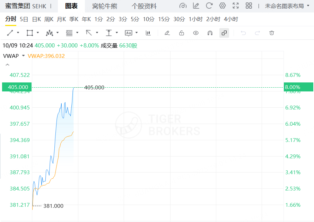The width and height of the screenshot is (314, 222).
Task: Toggle the highlighted continuous drawing mode button
Action: click(x=224, y=33)
